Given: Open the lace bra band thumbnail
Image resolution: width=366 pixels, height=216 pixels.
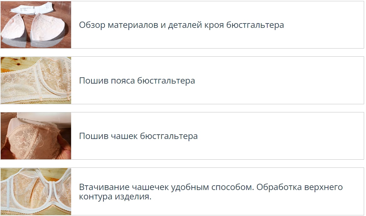Looking at the screenshot, I should 36,80.
